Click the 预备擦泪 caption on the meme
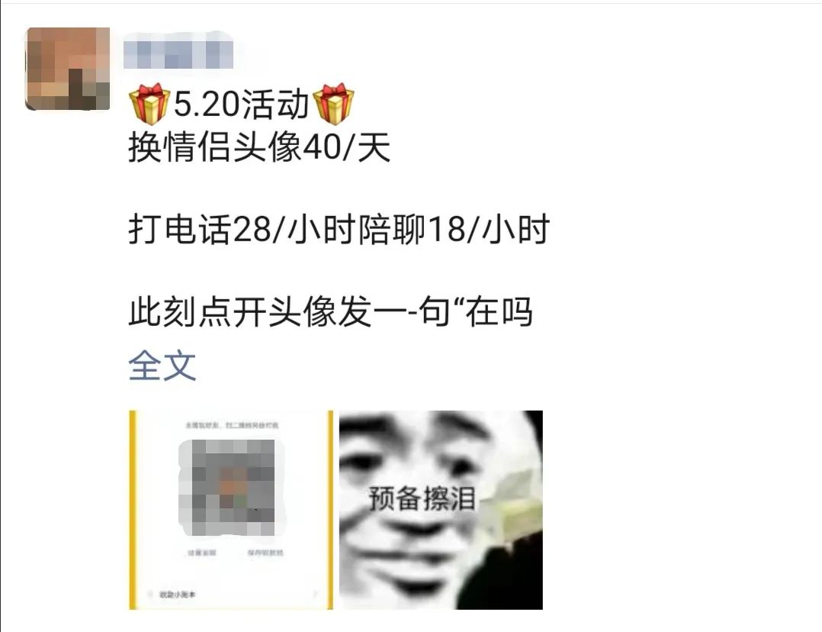The height and width of the screenshot is (632, 822). pos(422,498)
